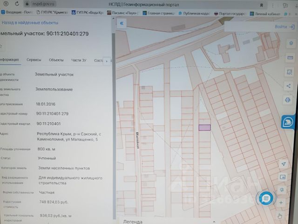Select the hand pan tool icon

[x=279, y=216]
